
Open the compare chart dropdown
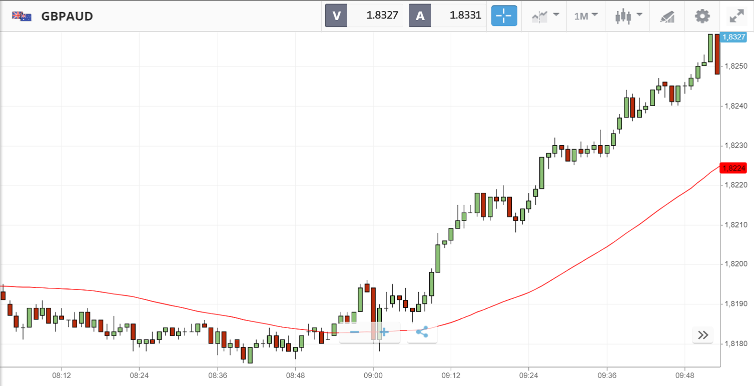pos(545,16)
